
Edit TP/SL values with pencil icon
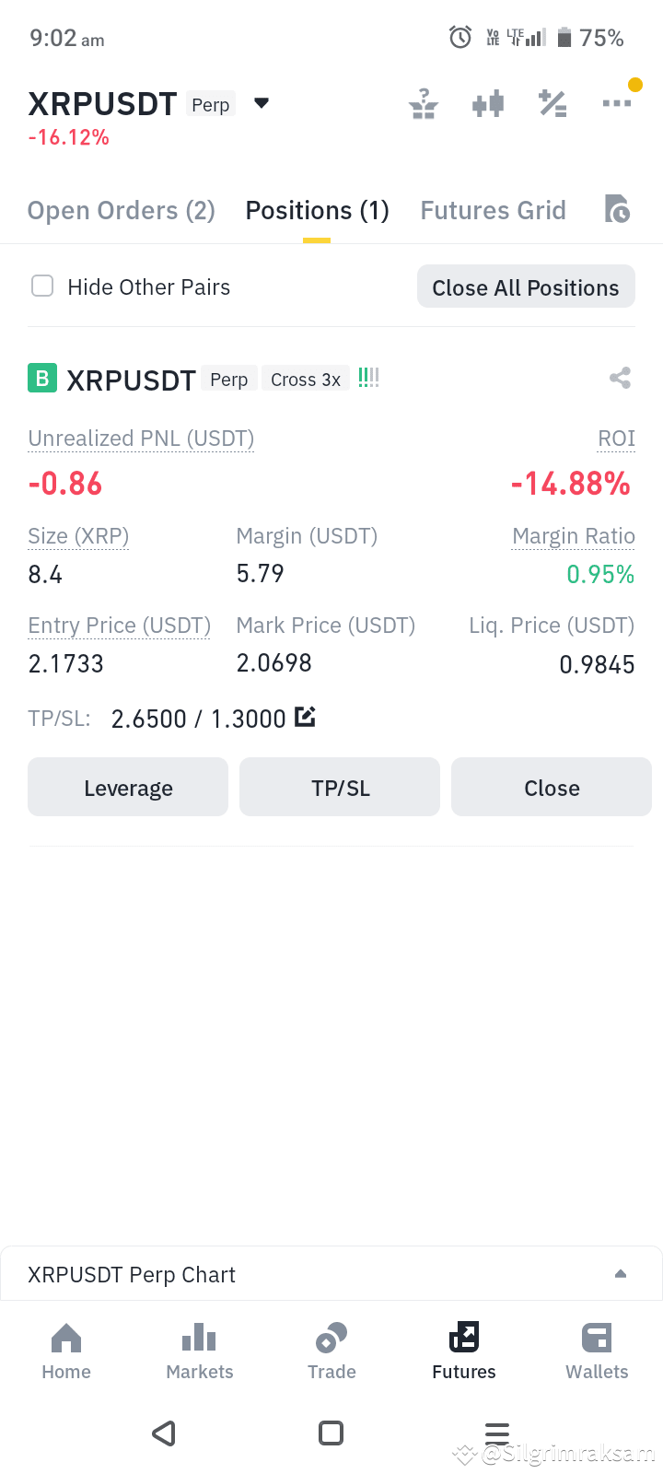coord(306,717)
